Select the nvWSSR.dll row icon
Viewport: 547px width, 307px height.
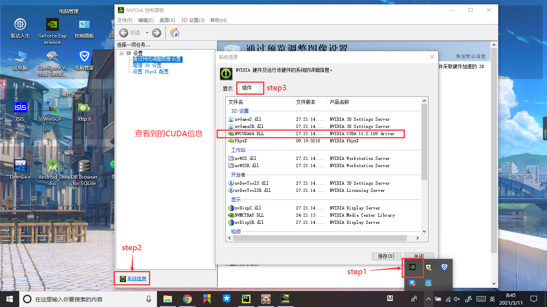231,165
